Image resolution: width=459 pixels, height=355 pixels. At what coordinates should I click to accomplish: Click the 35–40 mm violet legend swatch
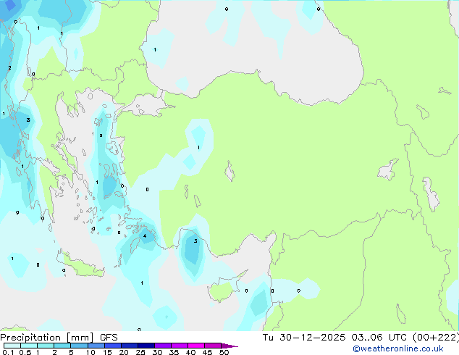pos(180,346)
